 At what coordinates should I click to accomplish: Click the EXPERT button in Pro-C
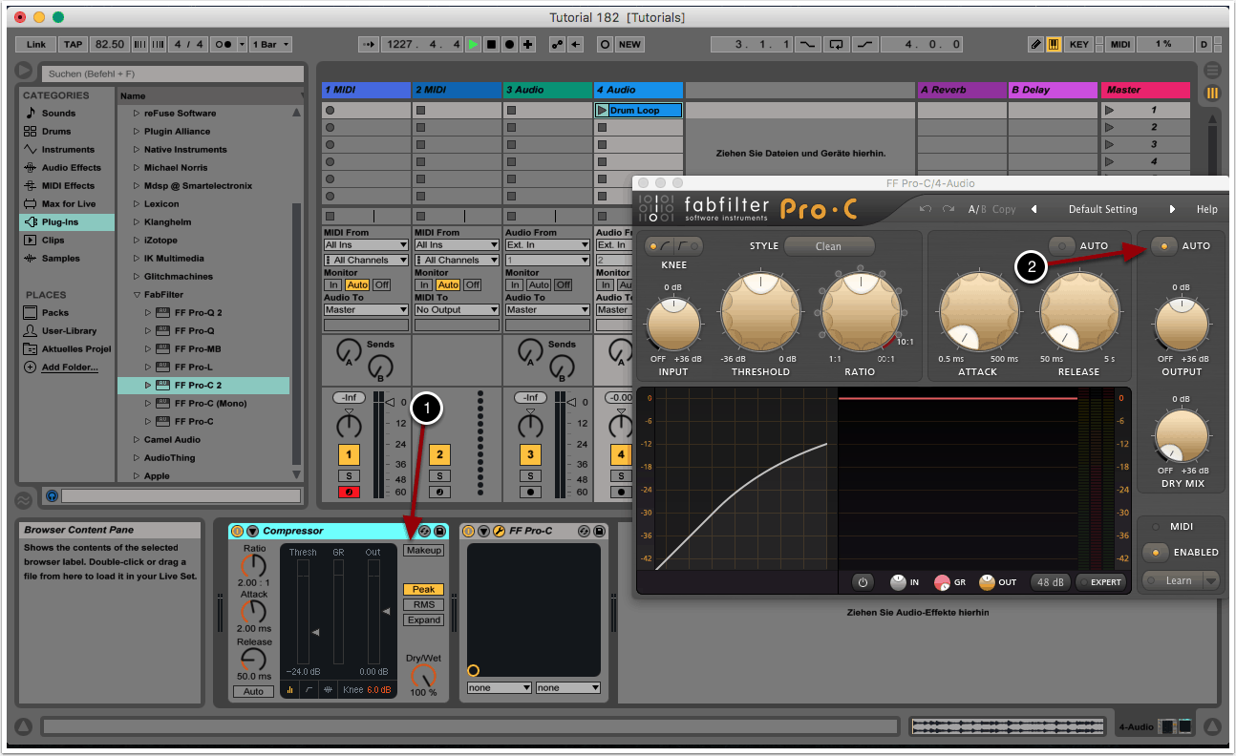(1100, 582)
